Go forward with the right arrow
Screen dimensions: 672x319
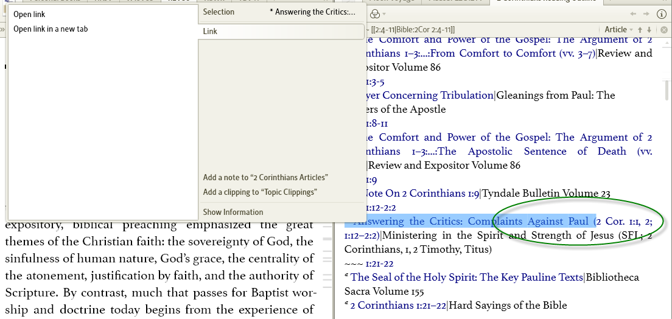click(x=646, y=14)
